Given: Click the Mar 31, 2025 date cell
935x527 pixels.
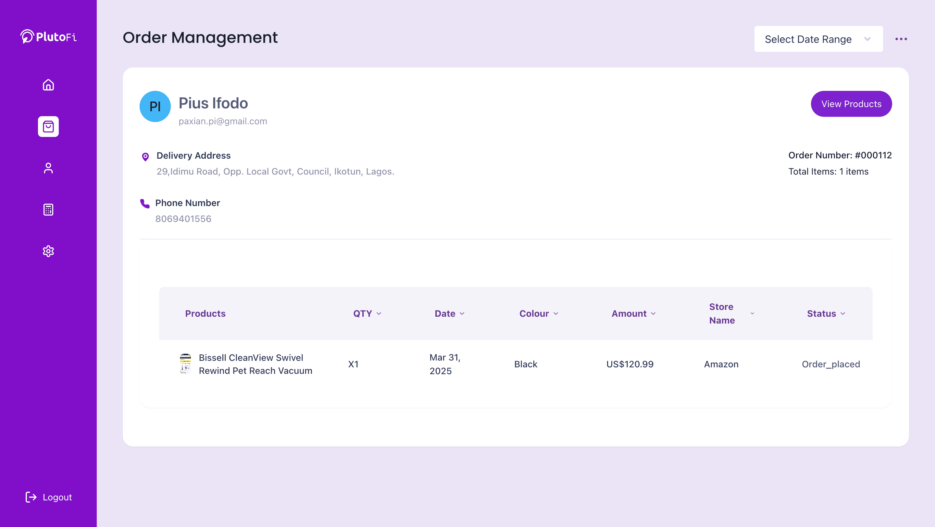Looking at the screenshot, I should pos(445,364).
